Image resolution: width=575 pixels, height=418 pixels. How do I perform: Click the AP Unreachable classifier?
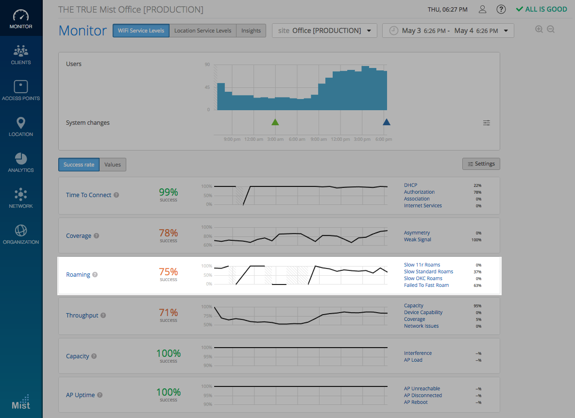coord(422,389)
